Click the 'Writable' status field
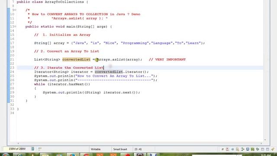Viewport: 277px width, 156px height. coord(96,149)
